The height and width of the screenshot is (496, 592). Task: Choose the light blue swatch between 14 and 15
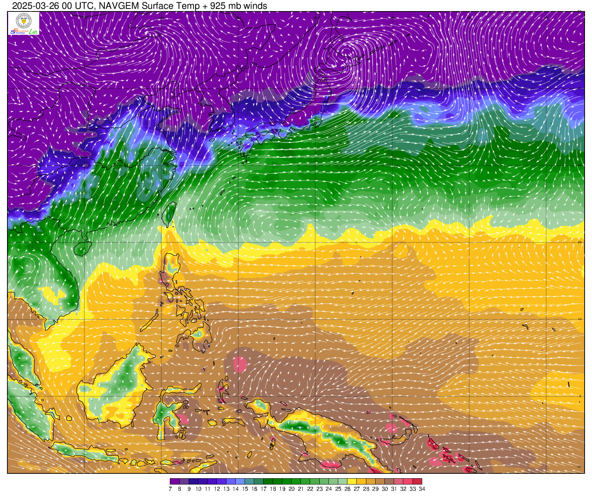pyautogui.click(x=240, y=481)
